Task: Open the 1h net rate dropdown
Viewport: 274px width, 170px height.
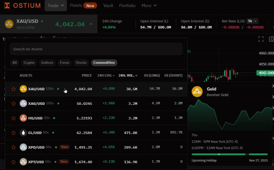Action: pos(252,21)
